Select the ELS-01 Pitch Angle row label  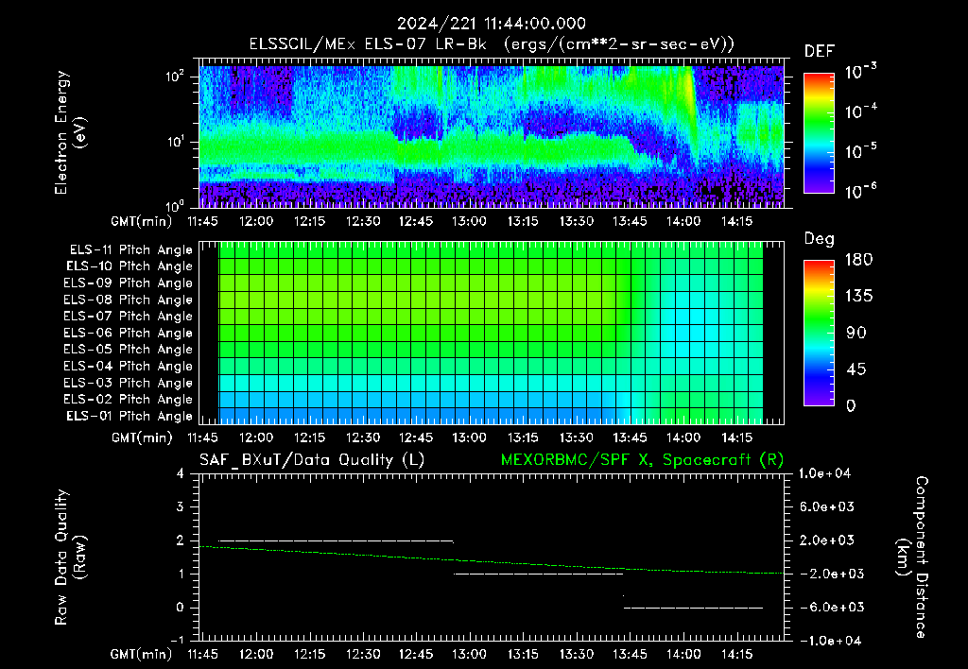click(129, 416)
